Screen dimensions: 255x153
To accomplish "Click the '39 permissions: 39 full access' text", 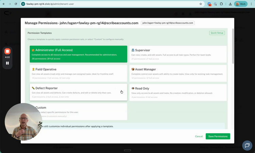I will (46, 59).
